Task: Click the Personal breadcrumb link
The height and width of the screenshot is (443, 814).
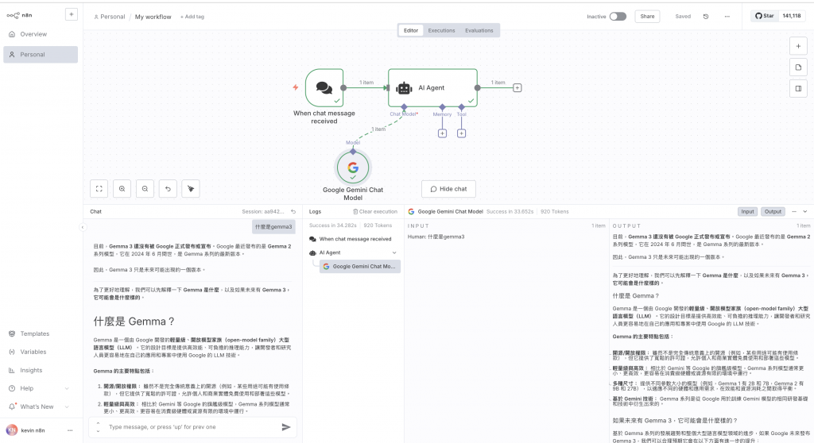Action: click(110, 17)
